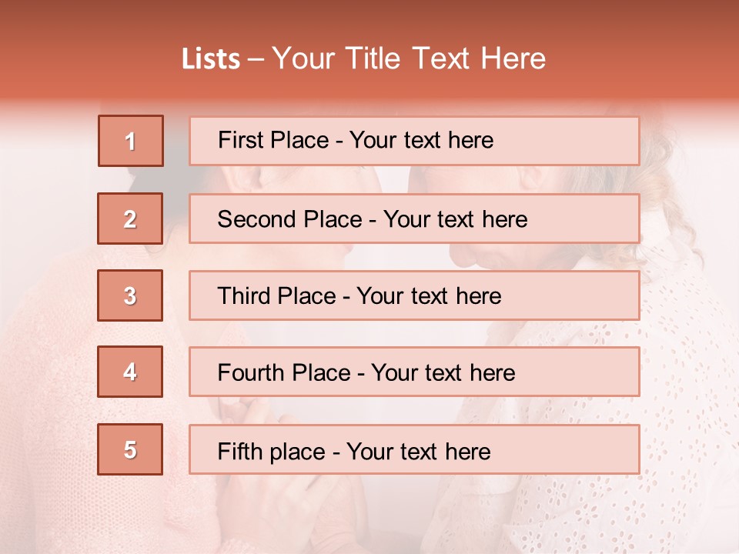Select "Your Title Text Here" title text
The height and width of the screenshot is (554, 739).
coord(409,59)
